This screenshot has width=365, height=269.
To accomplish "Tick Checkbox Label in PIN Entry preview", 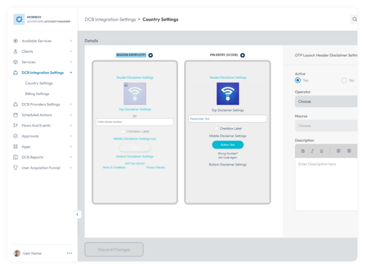I will click(216, 128).
